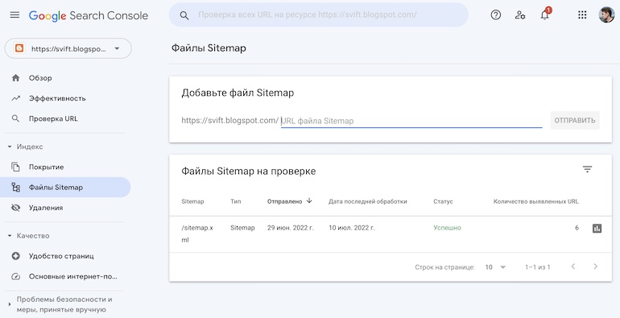
Task: Collapse the Индекс section
Action: click(10, 147)
